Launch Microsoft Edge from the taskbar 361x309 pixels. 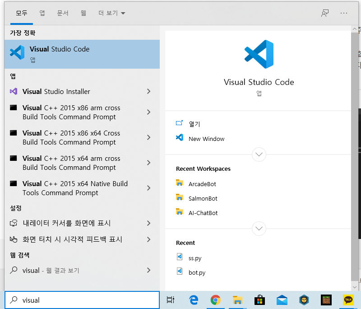pos(194,300)
